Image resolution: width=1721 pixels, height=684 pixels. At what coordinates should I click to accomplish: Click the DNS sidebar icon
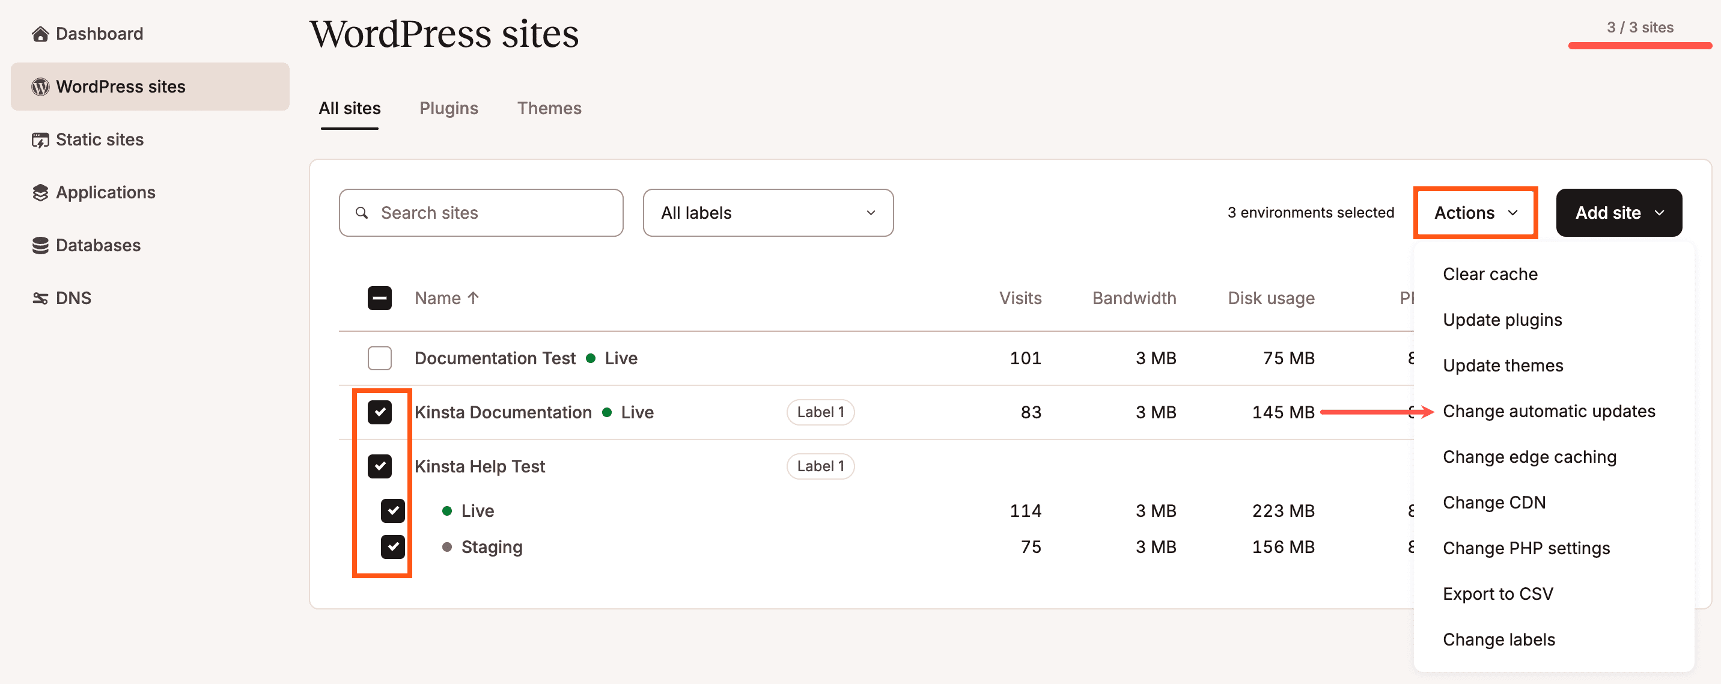tap(38, 298)
